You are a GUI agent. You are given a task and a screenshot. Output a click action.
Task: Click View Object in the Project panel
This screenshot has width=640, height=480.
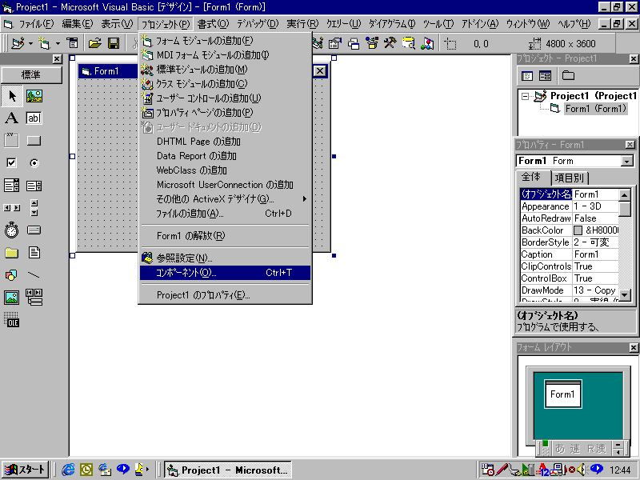pyautogui.click(x=546, y=76)
